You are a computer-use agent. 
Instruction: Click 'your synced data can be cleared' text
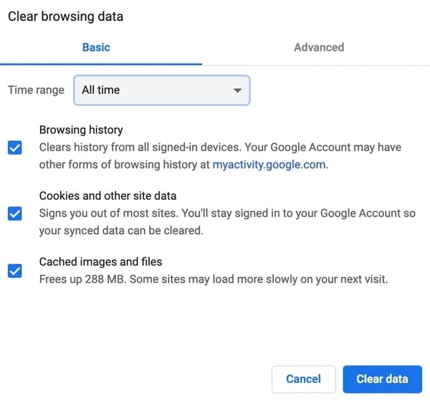click(x=122, y=230)
